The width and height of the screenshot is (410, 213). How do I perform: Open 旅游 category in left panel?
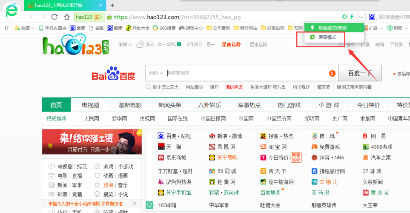coord(108,185)
